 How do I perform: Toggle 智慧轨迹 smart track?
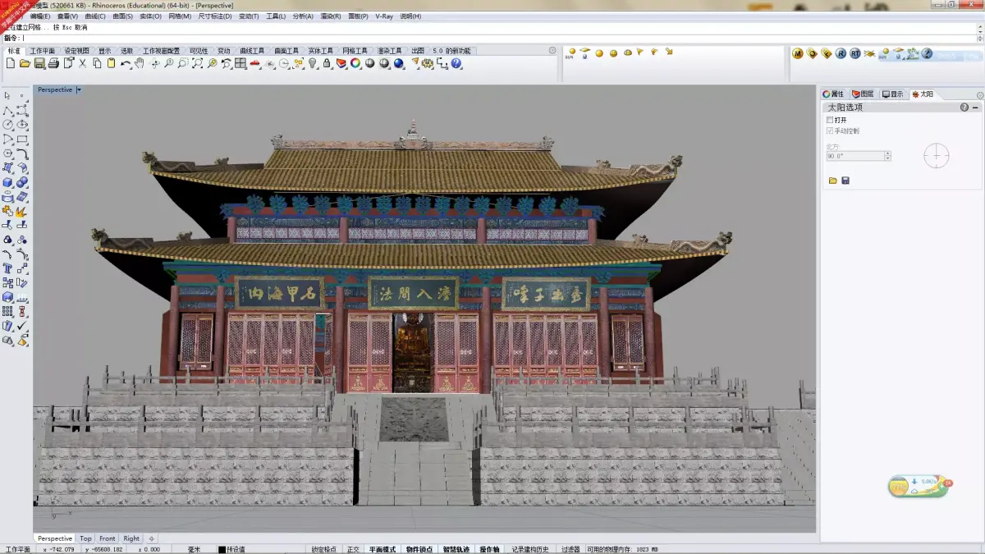point(456,549)
